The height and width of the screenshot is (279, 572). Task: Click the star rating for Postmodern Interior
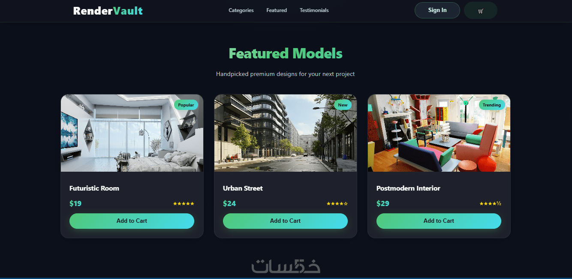(490, 203)
